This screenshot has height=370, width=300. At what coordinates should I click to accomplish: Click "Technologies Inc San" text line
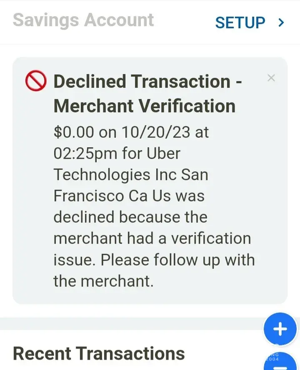click(x=130, y=175)
